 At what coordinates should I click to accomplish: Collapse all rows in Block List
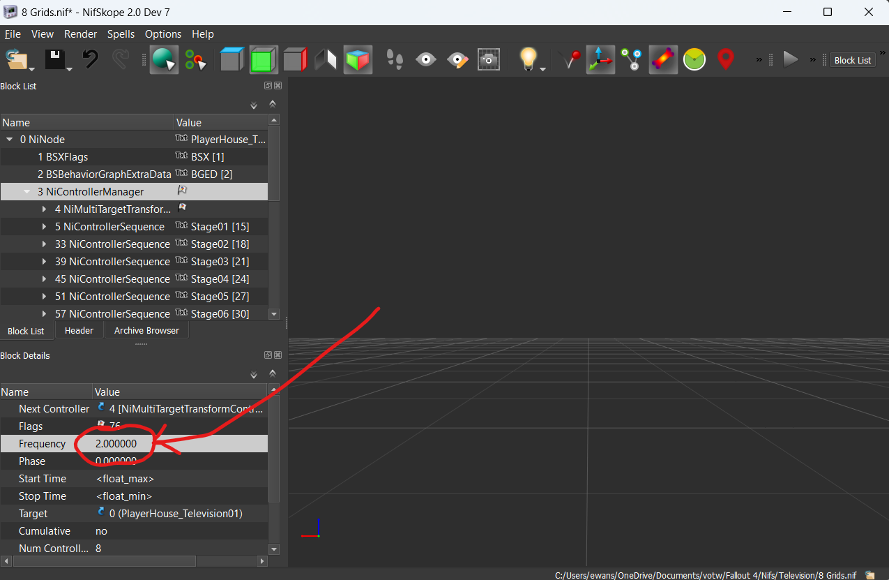[273, 103]
